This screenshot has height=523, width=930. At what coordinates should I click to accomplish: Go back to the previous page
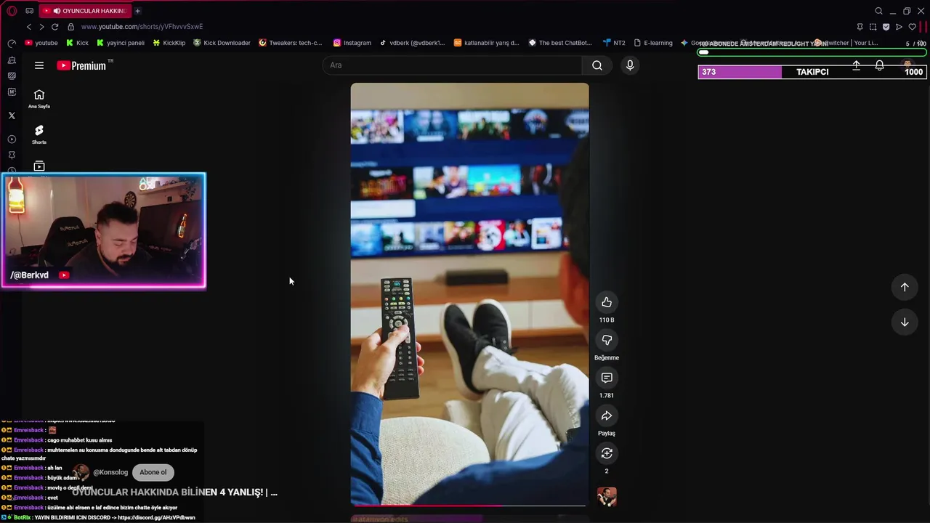click(x=29, y=27)
